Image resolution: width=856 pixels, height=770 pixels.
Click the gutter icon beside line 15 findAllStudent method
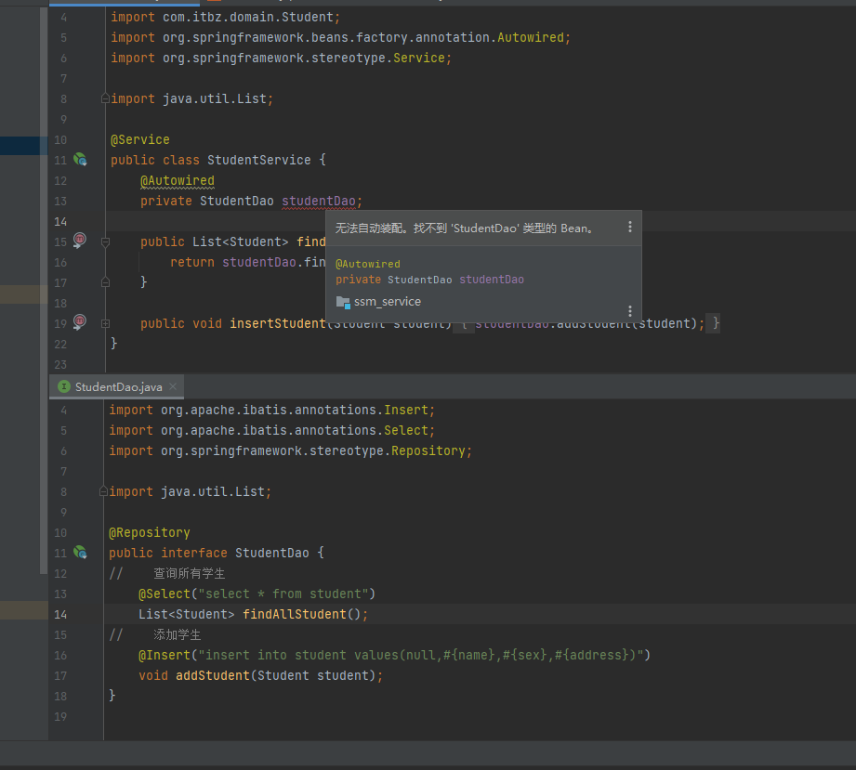coord(80,241)
